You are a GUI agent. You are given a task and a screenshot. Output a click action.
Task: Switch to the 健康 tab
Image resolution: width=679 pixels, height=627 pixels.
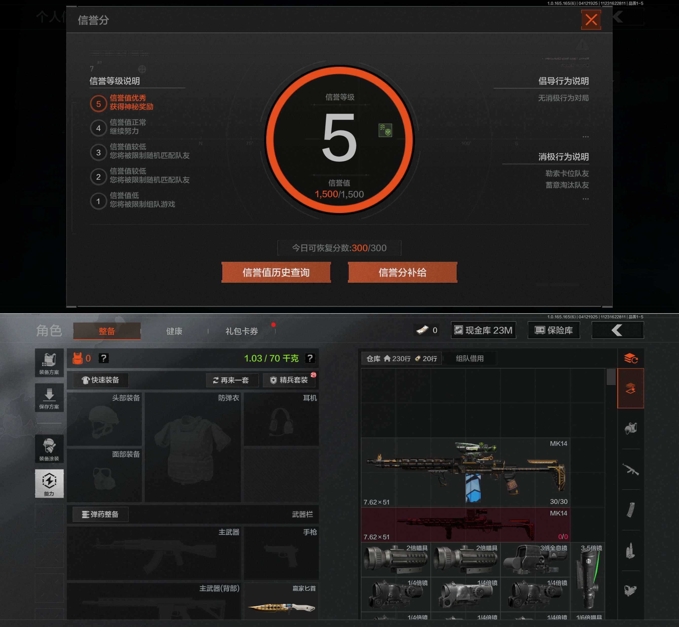pyautogui.click(x=174, y=331)
